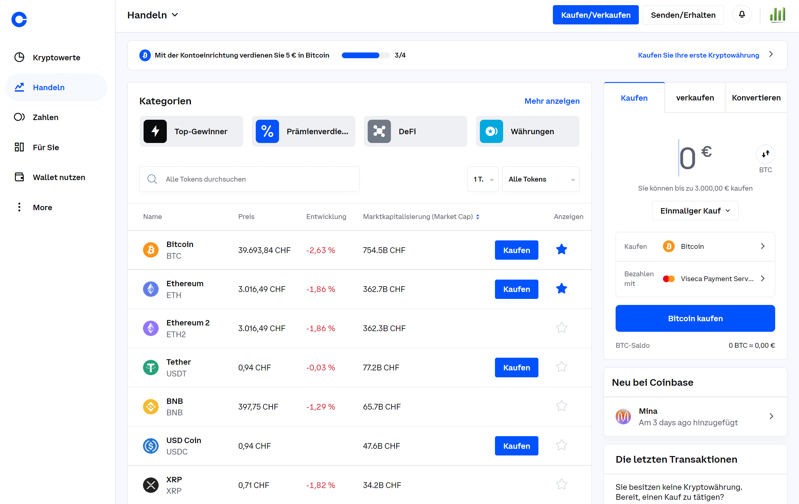
Task: Click Kaufen button in Tether row
Action: tap(516, 367)
